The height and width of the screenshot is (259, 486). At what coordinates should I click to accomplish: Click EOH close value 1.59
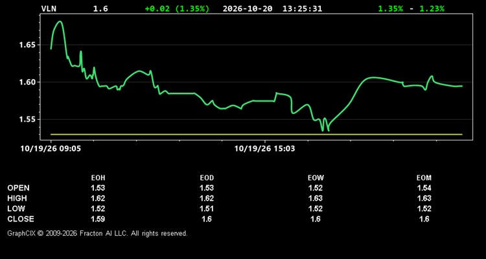click(x=98, y=219)
